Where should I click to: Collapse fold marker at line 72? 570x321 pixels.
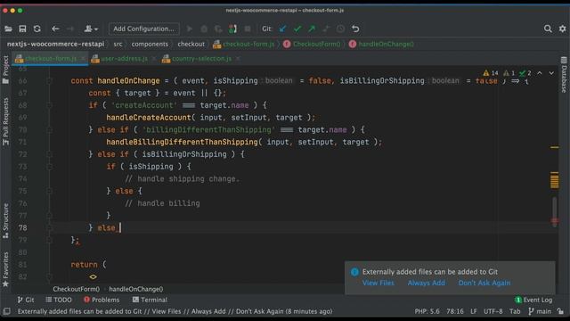click(49, 154)
